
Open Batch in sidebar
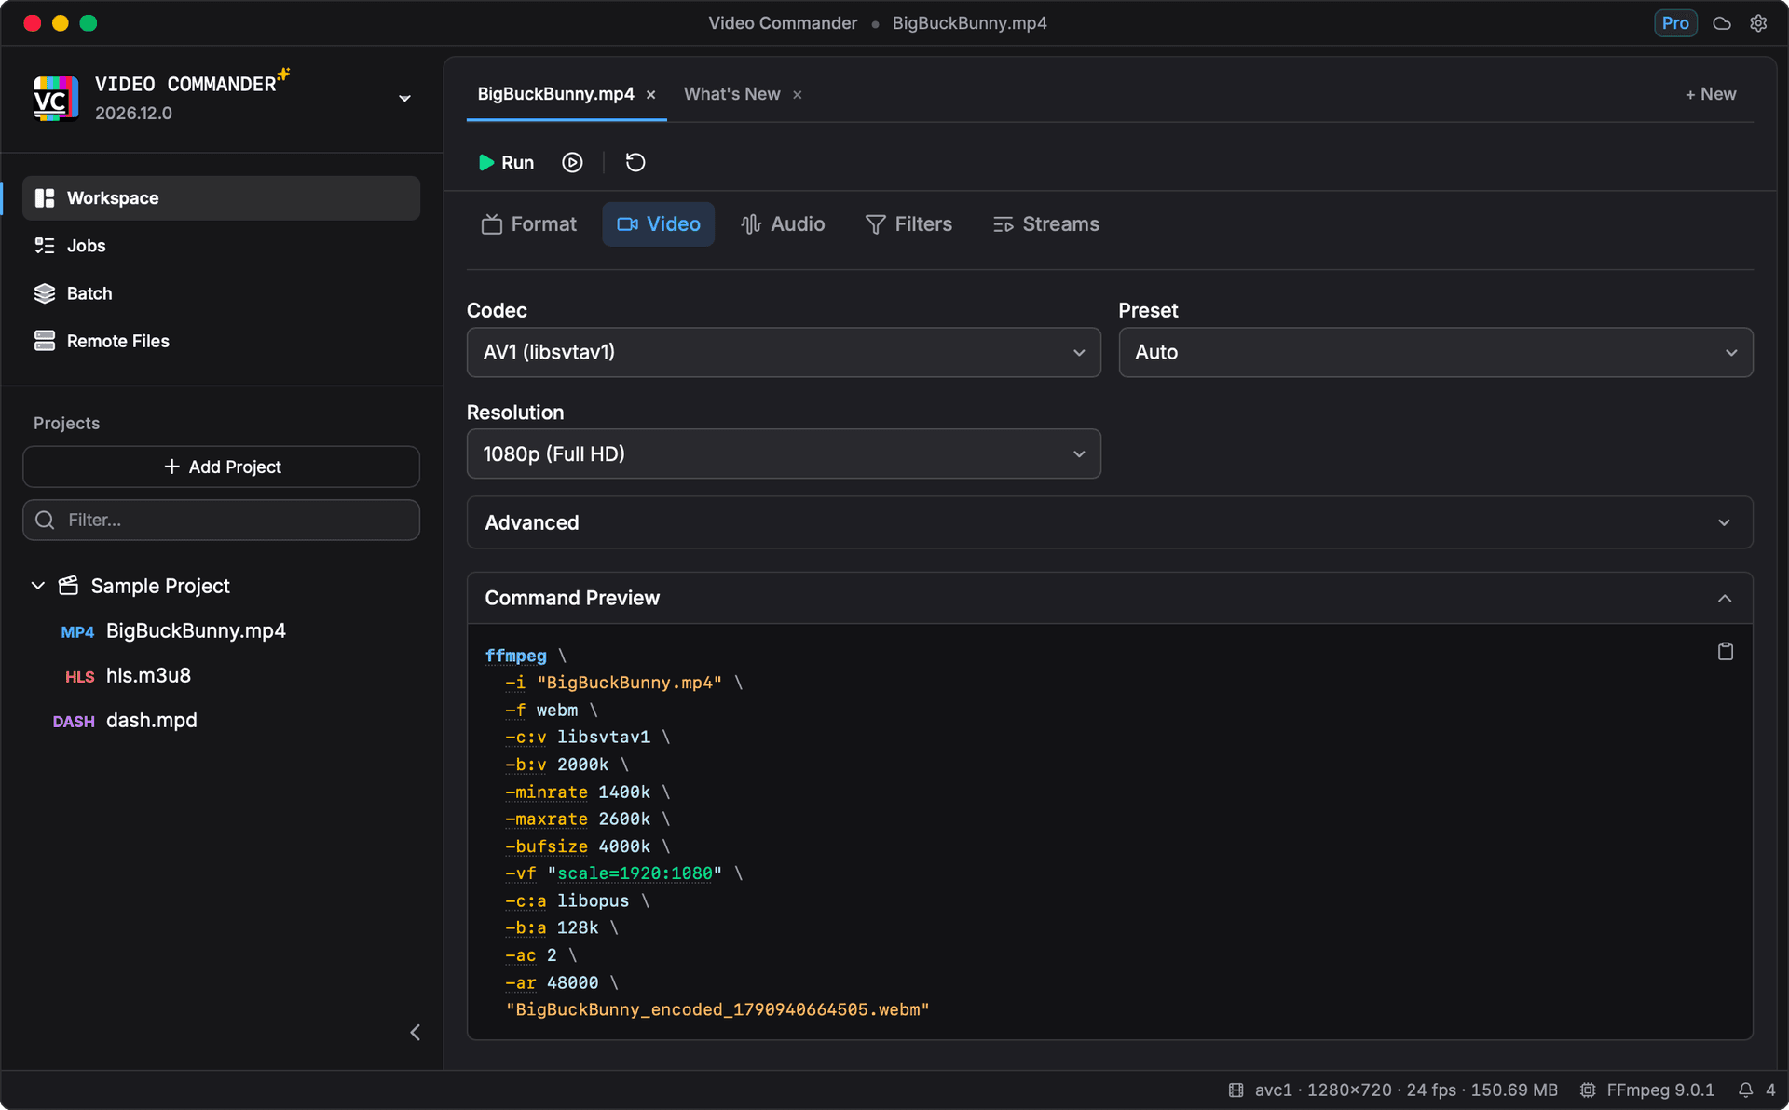pos(221,293)
